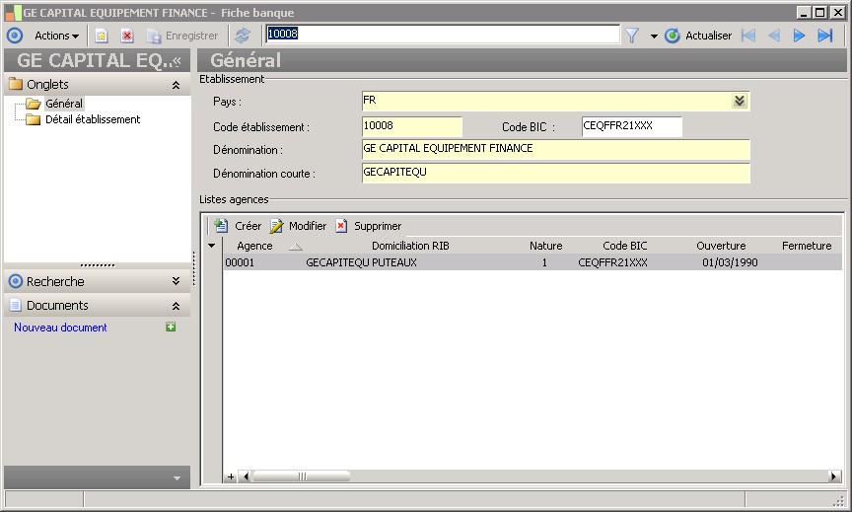Go to the previous record

pyautogui.click(x=774, y=36)
